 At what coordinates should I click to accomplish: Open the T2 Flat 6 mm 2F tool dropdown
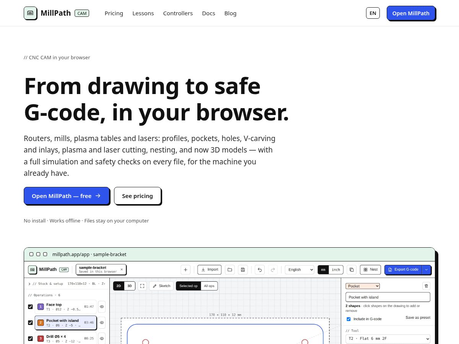(x=388, y=339)
